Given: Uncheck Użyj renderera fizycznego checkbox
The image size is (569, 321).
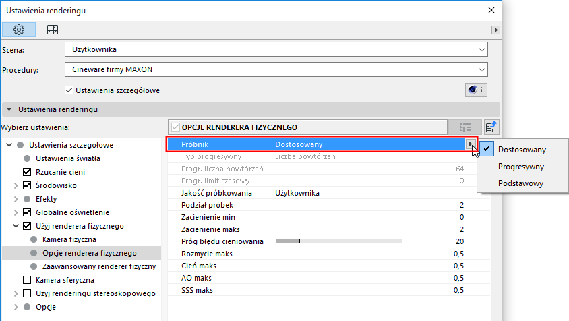Looking at the screenshot, I should pos(27,226).
